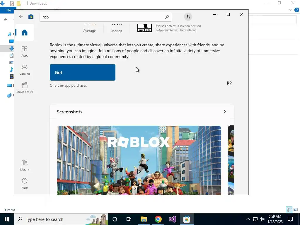Open Help in the Store sidebar
The width and height of the screenshot is (300, 225).
[25, 184]
